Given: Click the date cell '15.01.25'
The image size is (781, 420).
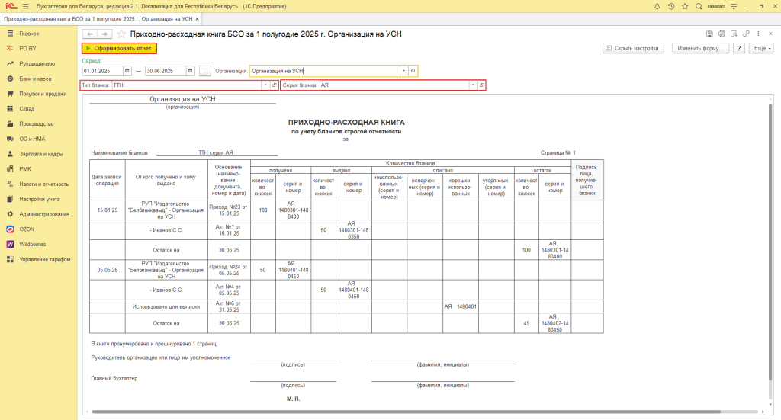Looking at the screenshot, I should pos(108,210).
